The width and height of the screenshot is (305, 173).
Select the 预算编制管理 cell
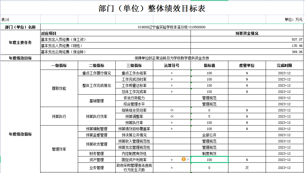point(97,129)
